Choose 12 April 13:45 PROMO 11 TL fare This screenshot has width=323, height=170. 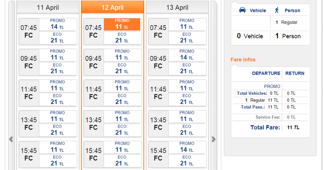pos(122,116)
